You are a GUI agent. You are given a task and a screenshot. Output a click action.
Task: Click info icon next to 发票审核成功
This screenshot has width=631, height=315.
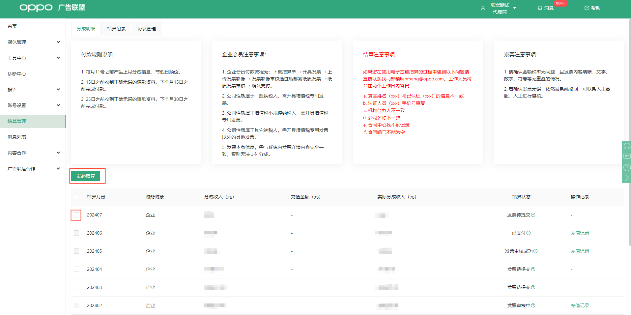click(x=535, y=251)
